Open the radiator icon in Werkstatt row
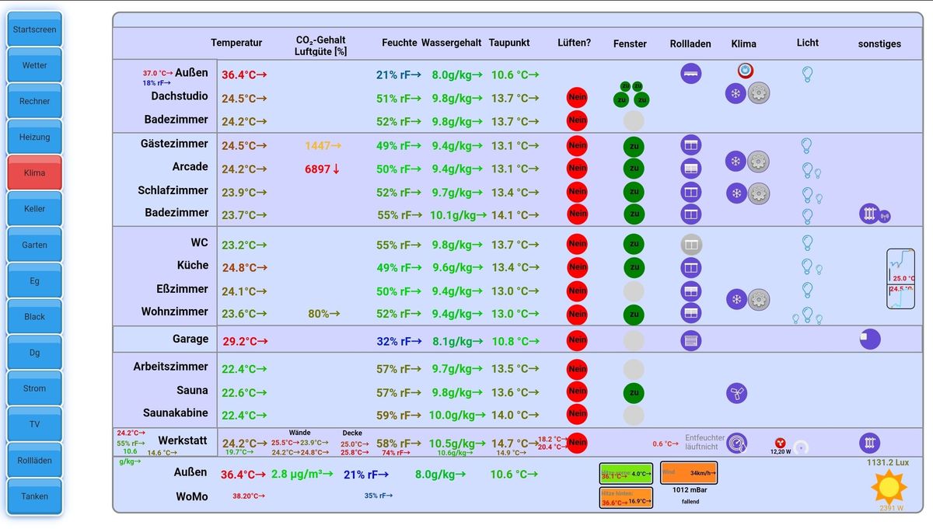The image size is (933, 529). click(869, 444)
